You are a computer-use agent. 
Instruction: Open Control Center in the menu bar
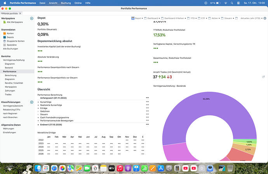coord(238,3)
